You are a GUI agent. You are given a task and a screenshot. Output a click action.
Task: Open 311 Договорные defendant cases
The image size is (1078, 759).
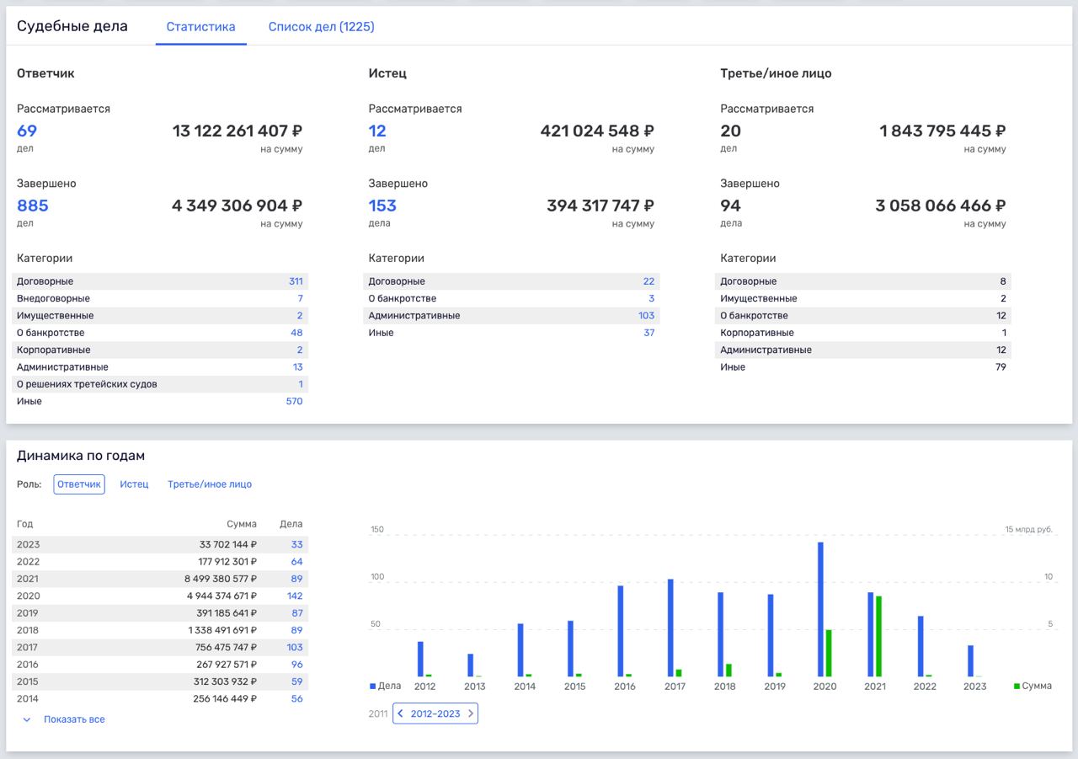pyautogui.click(x=295, y=281)
